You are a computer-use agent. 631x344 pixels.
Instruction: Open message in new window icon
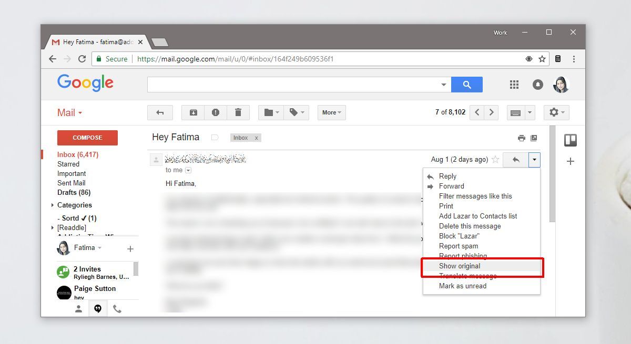click(534, 138)
